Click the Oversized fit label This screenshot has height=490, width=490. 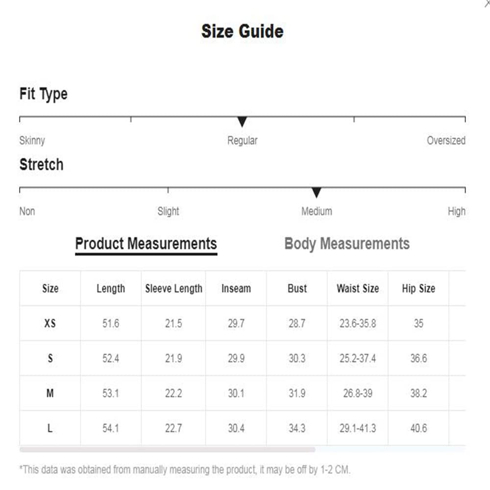click(x=446, y=141)
